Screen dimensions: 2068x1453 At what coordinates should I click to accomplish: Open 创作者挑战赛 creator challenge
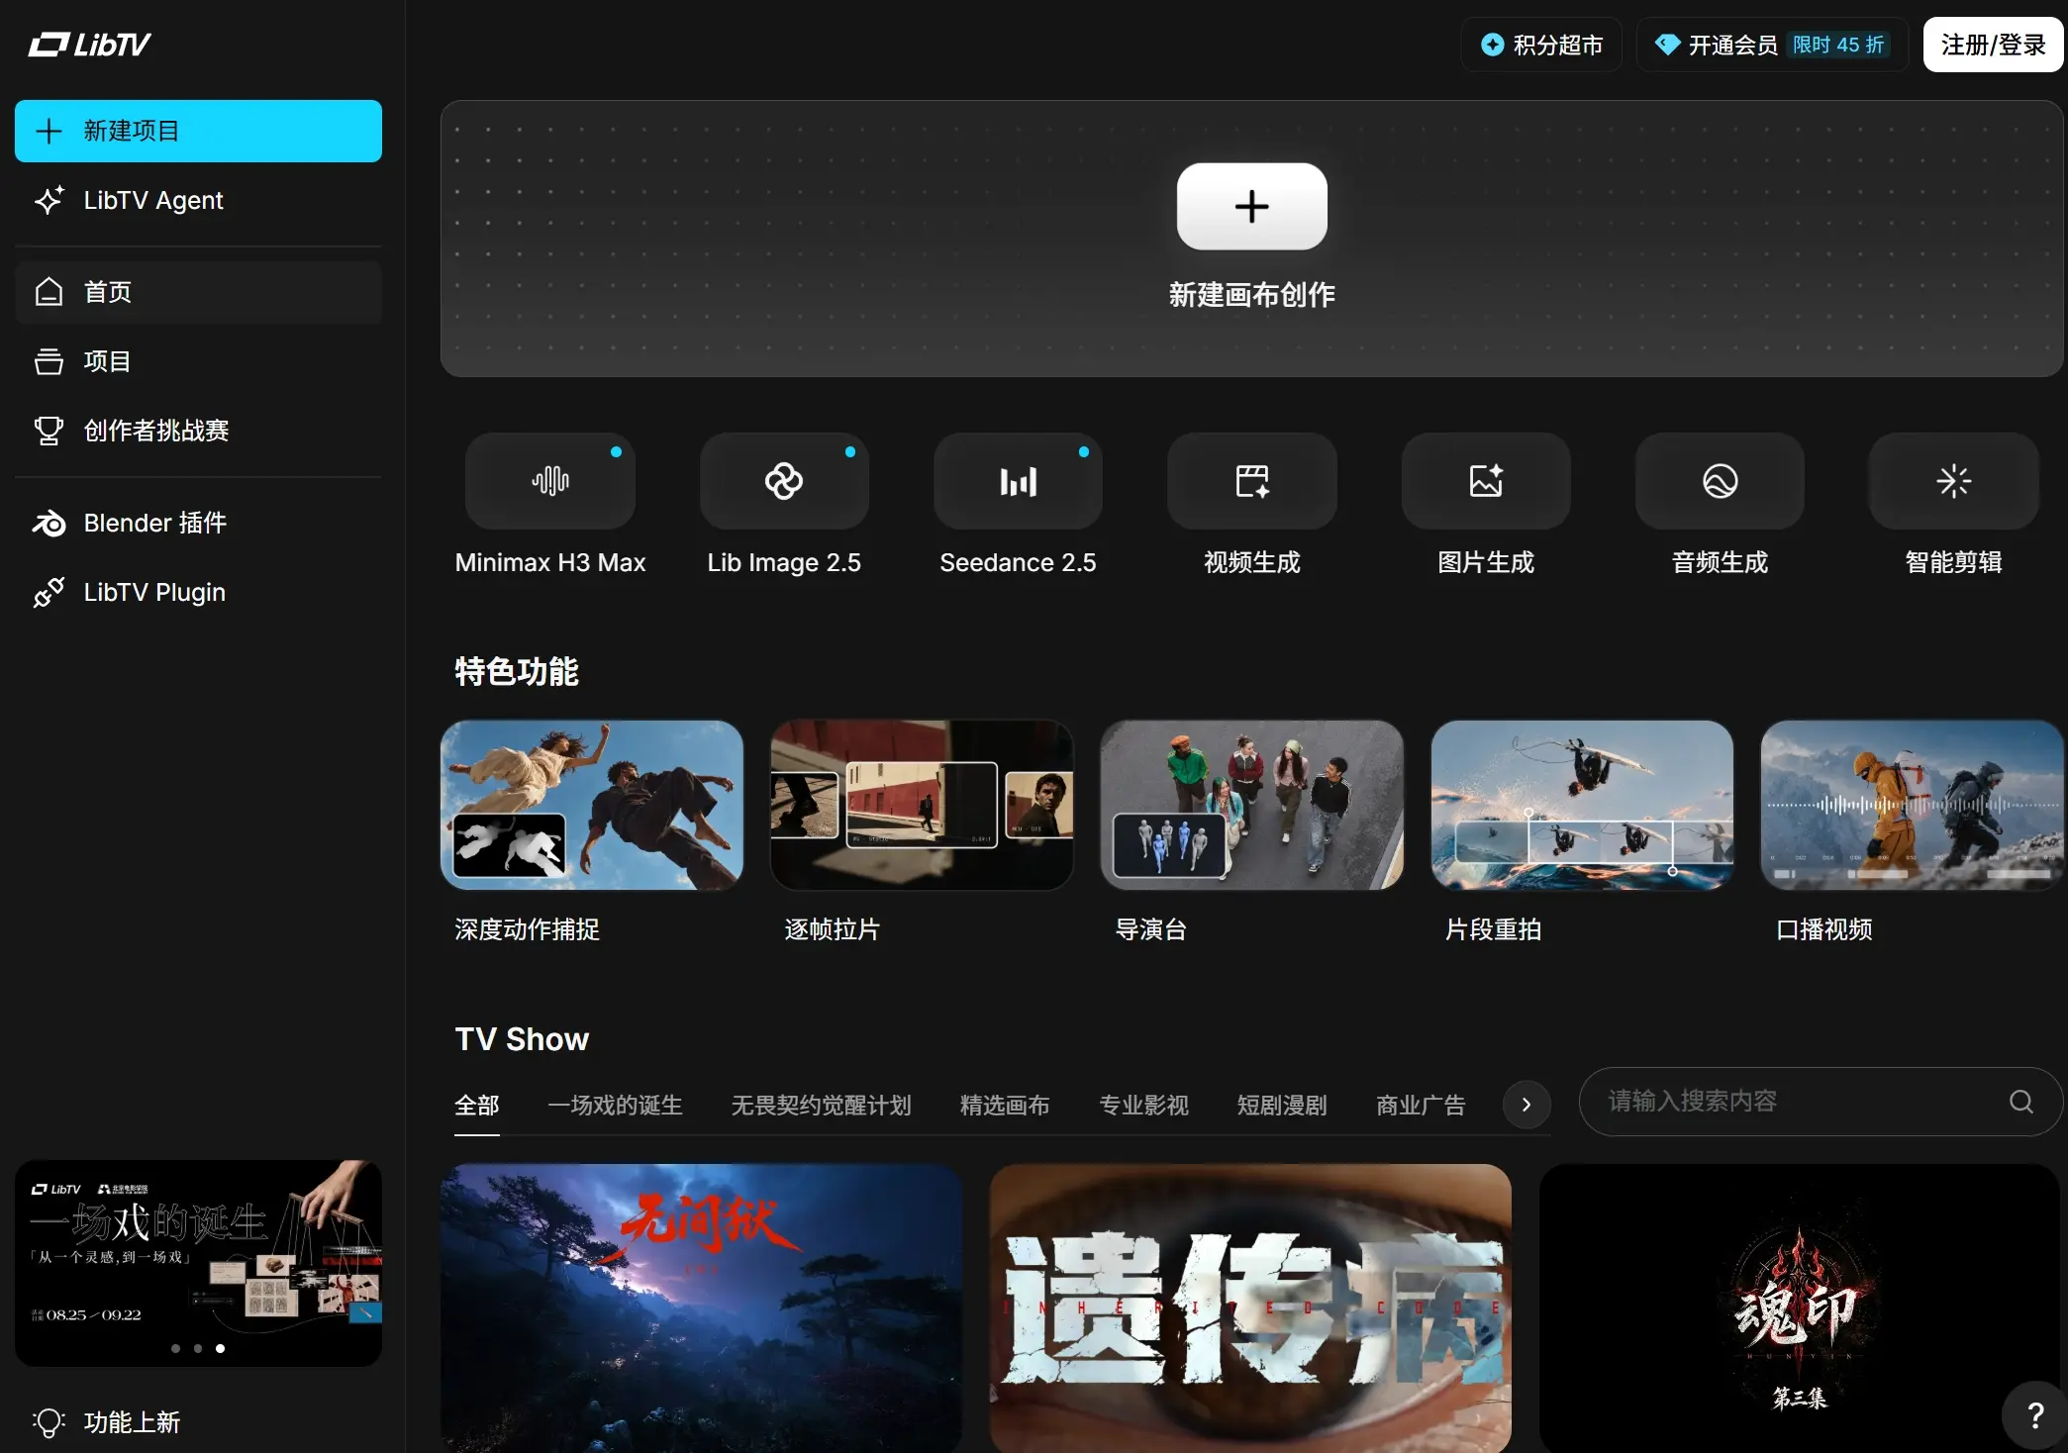pyautogui.click(x=198, y=431)
